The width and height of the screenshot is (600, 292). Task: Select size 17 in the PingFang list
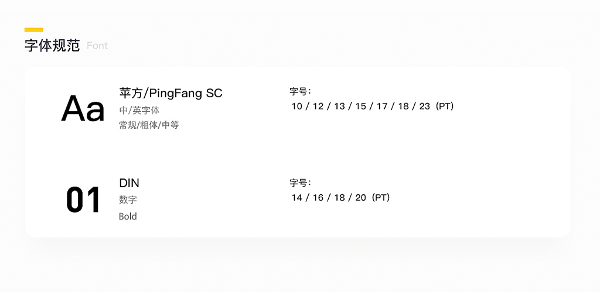tap(382, 107)
